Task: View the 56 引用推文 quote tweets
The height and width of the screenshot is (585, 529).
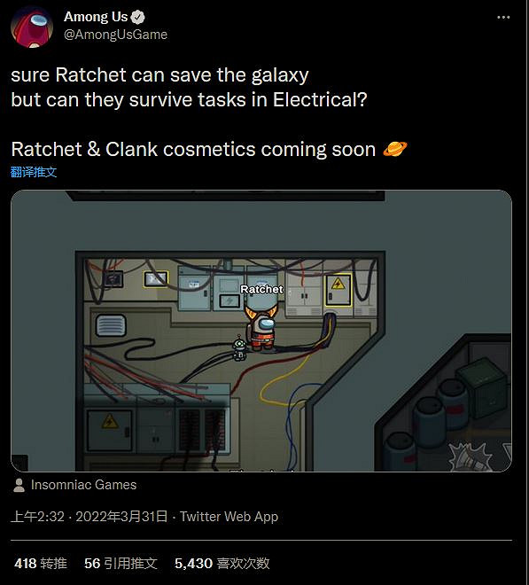Action: click(121, 563)
